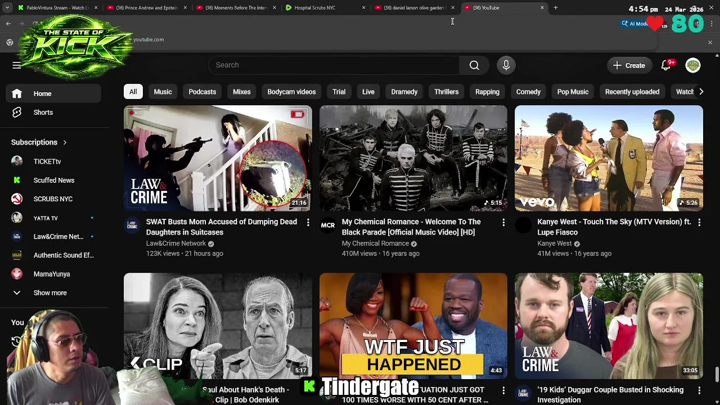Select the Podcasts filter chip
The height and width of the screenshot is (405, 720).
point(202,92)
